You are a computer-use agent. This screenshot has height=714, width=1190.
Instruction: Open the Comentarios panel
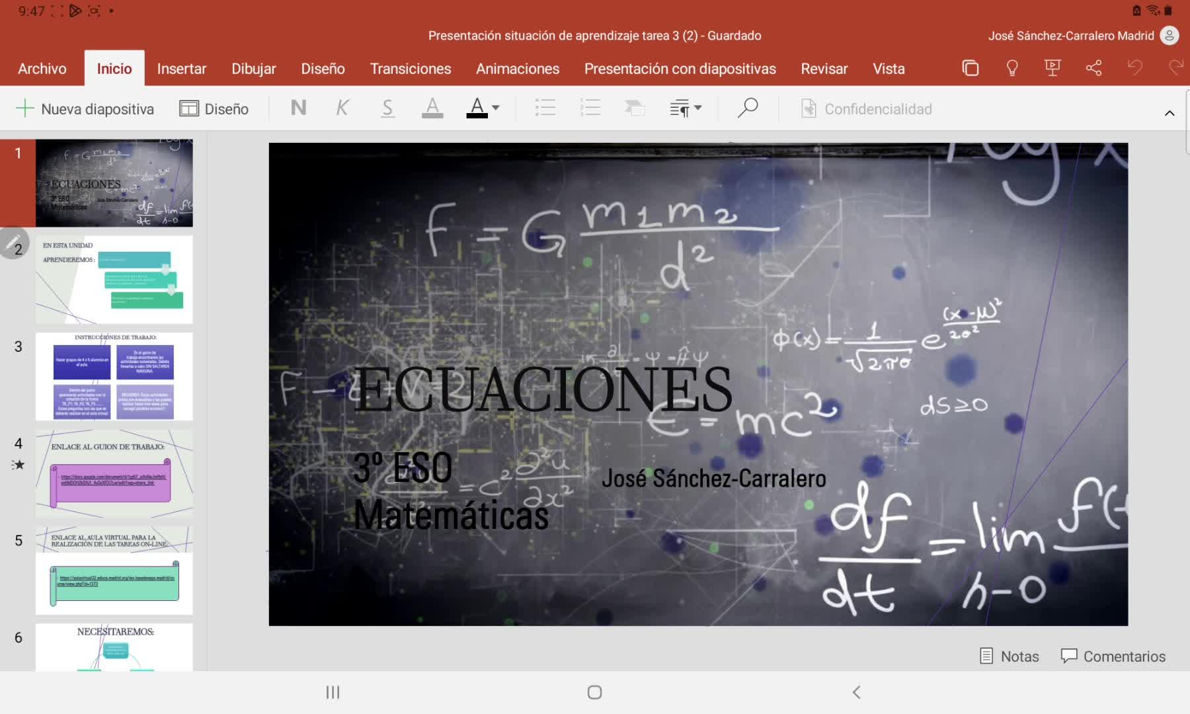click(x=1113, y=656)
